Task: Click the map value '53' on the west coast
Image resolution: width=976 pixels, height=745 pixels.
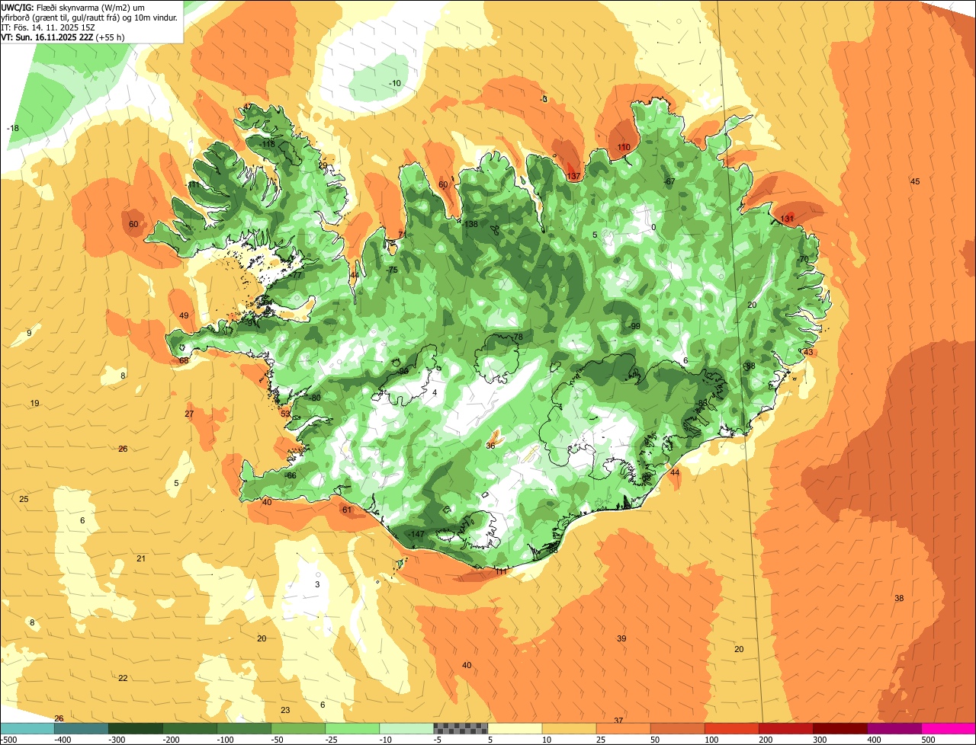Action: pyautogui.click(x=286, y=413)
